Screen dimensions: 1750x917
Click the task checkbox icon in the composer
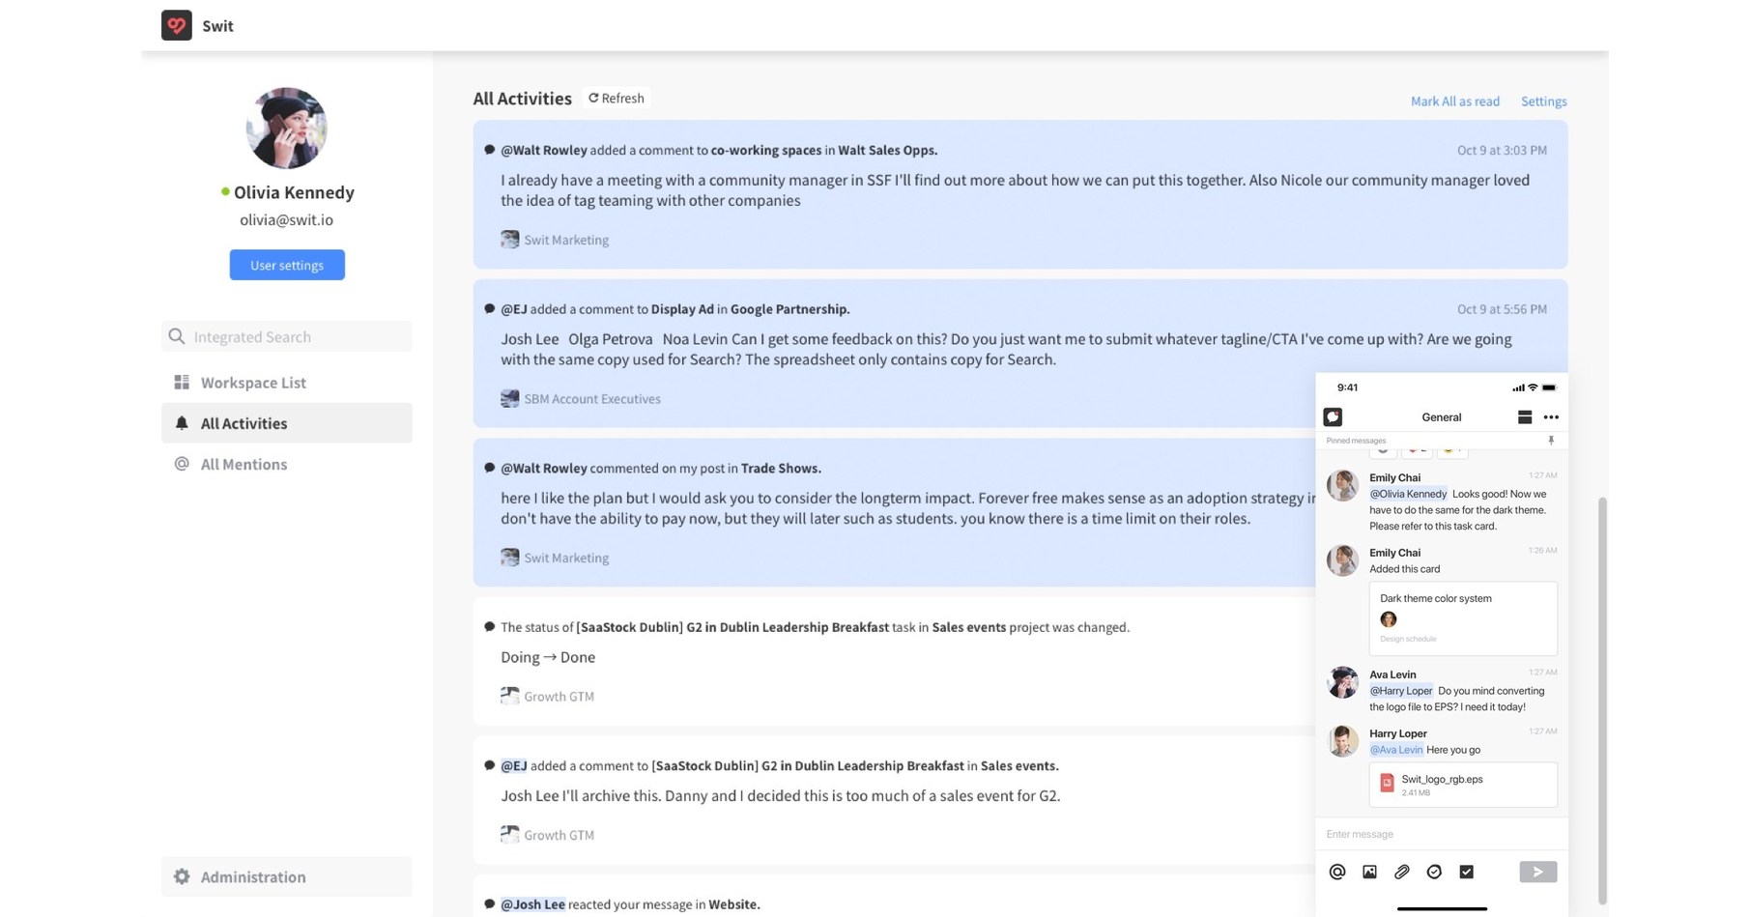[x=1466, y=871]
